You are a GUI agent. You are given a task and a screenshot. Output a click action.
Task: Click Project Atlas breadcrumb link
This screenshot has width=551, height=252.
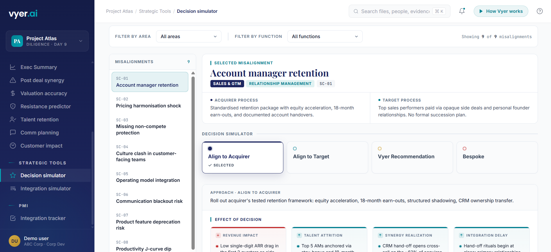(119, 11)
